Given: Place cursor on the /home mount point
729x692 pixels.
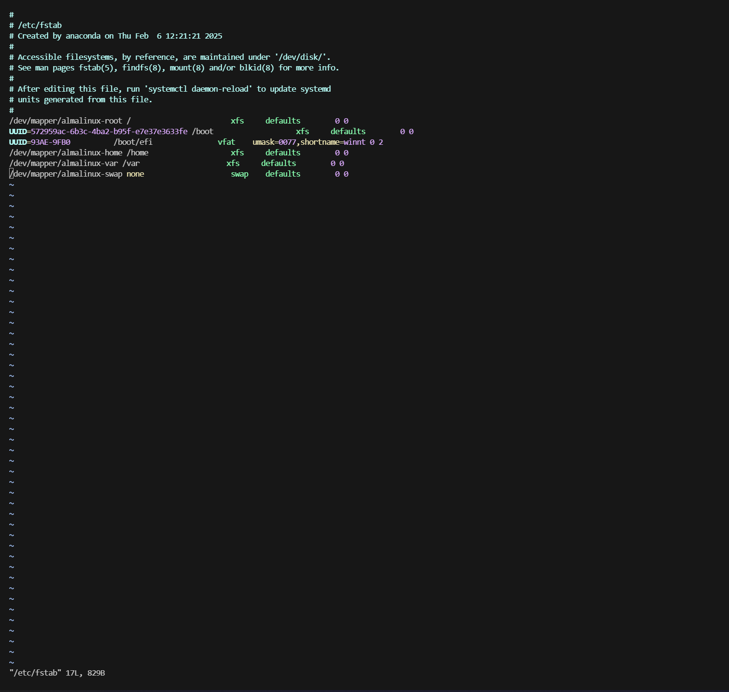Looking at the screenshot, I should (138, 152).
